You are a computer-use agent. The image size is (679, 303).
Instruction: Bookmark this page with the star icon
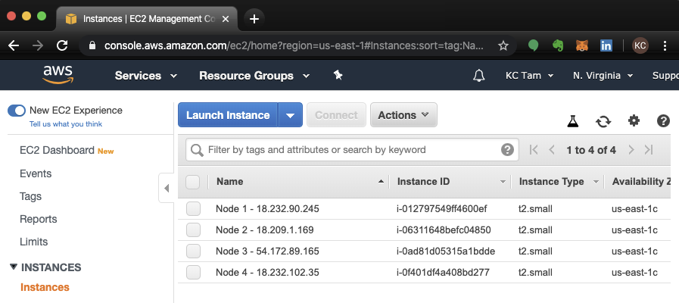(x=503, y=45)
